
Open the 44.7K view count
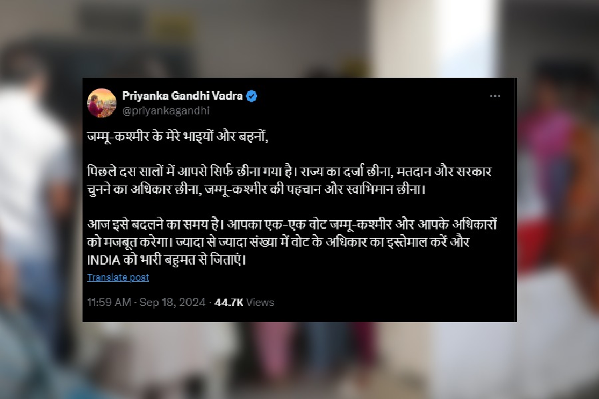tap(229, 303)
